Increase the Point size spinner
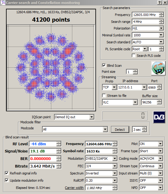Image resolution: width=168 pixels, height=194 pixels. coord(135,71)
